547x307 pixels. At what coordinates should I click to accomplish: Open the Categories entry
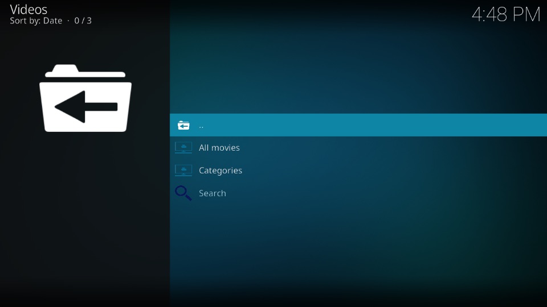click(x=221, y=171)
